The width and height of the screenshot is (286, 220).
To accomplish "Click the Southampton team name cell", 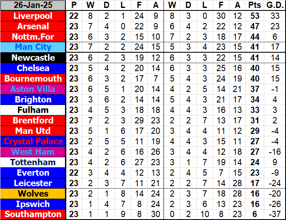I will 33,215.
